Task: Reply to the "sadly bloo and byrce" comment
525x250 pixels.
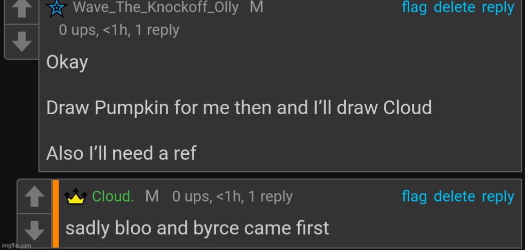Action: pyautogui.click(x=498, y=197)
